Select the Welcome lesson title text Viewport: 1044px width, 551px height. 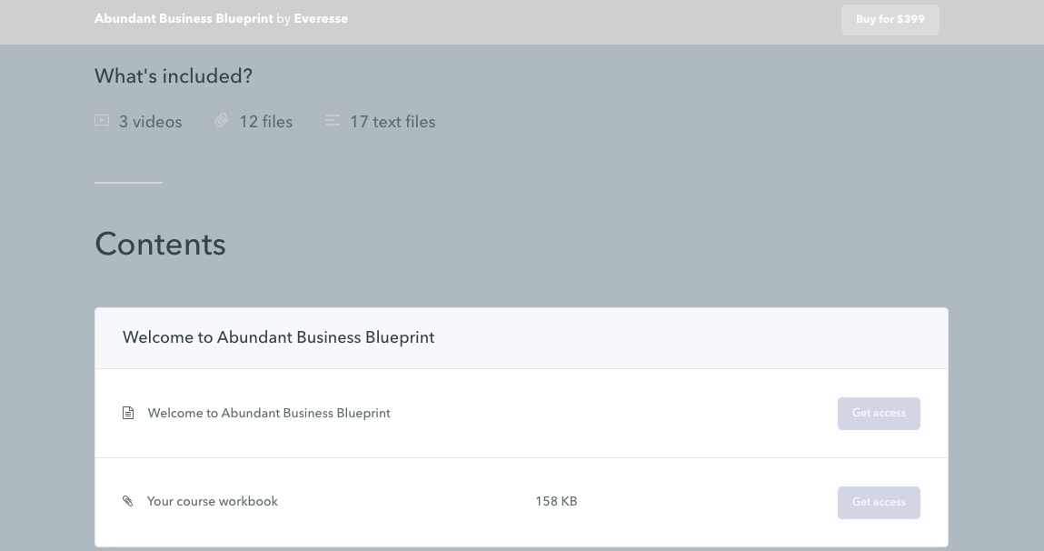coord(269,413)
